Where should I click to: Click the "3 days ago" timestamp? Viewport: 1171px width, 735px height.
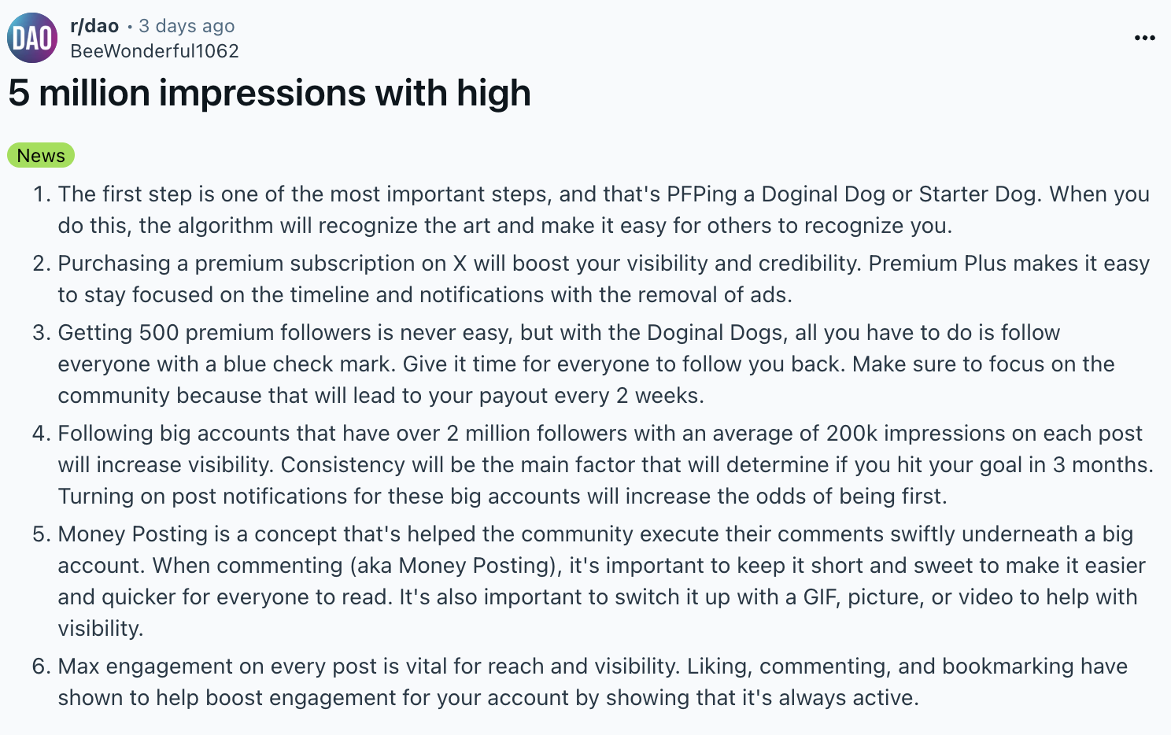(187, 26)
